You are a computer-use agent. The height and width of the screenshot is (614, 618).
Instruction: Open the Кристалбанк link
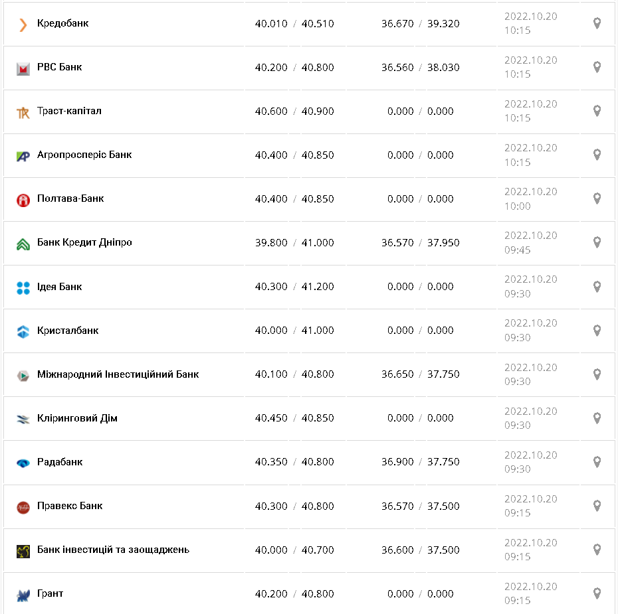[x=68, y=331]
